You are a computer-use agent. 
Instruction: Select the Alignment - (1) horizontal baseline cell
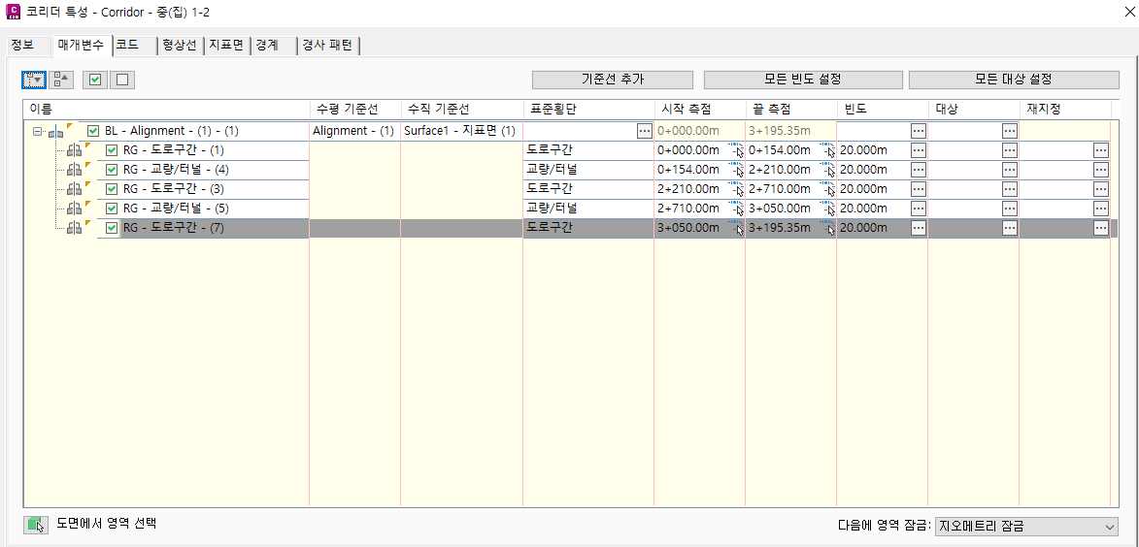[x=355, y=131]
